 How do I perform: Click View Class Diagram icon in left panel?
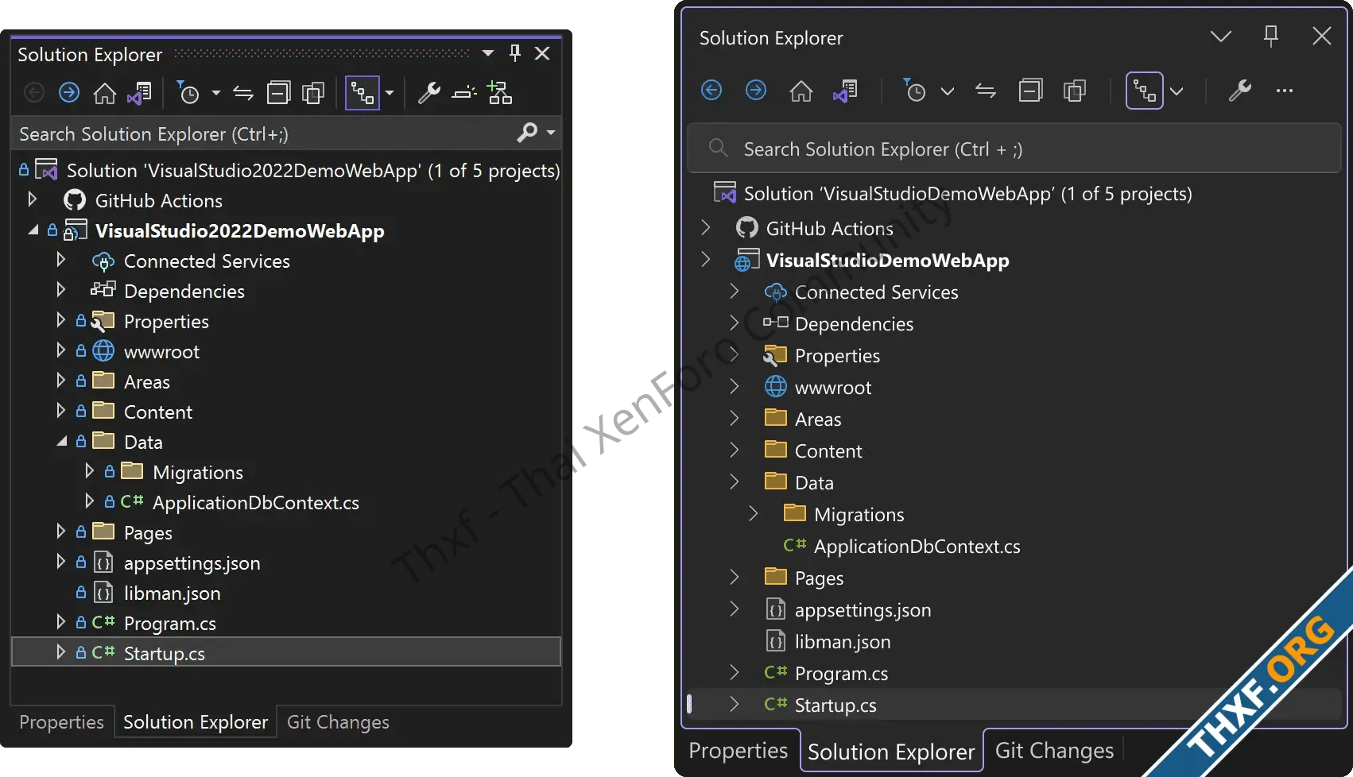coord(500,93)
